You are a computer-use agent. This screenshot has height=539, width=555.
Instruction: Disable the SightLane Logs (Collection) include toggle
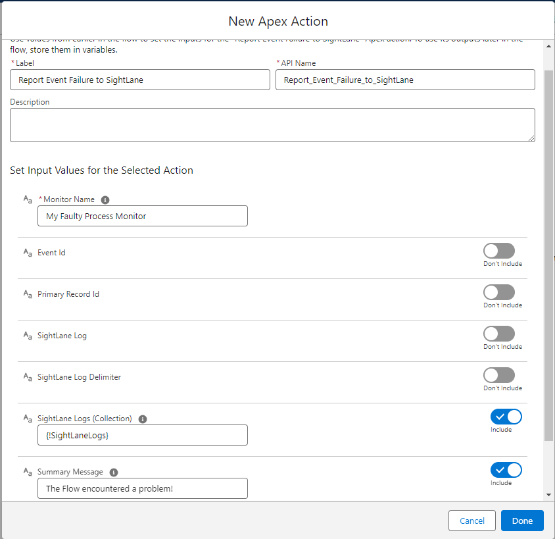click(x=506, y=417)
